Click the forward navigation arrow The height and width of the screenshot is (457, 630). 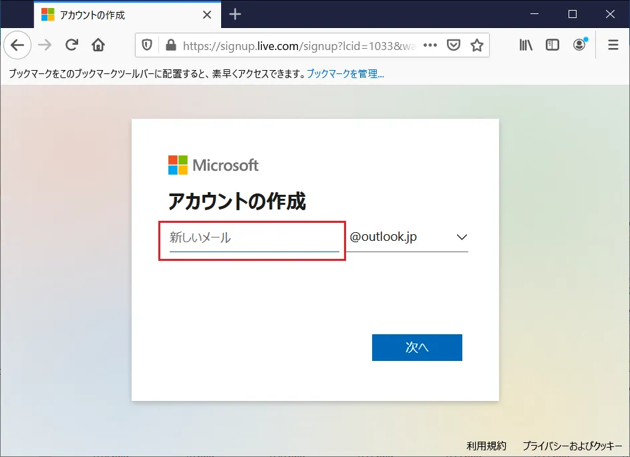[45, 45]
